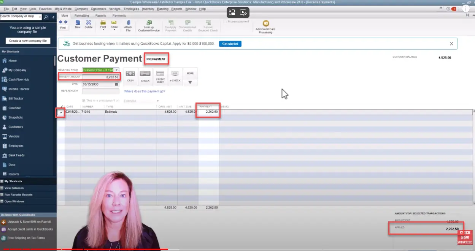This screenshot has height=251, width=475.
Task: Click the Find button
Action: tap(63, 28)
